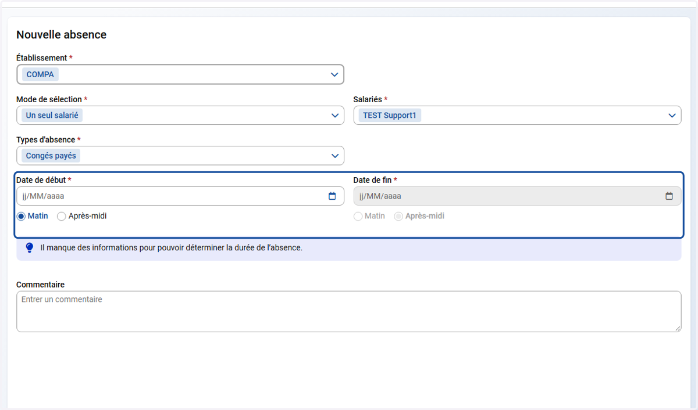698x410 pixels.
Task: Click the COMPA tag in Établissement
Action: point(40,74)
